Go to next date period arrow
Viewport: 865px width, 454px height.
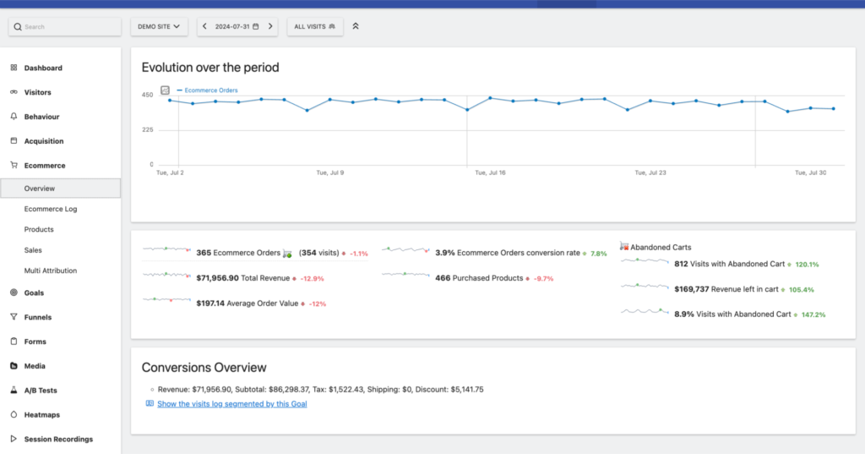[270, 27]
